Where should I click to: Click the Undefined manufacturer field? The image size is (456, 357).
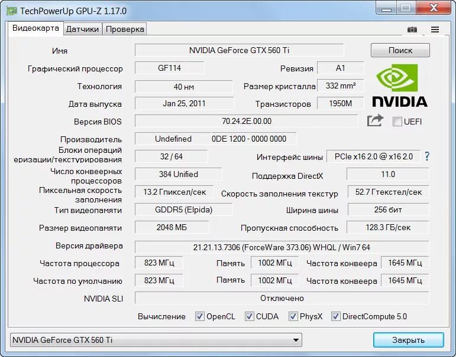pyautogui.click(x=173, y=139)
